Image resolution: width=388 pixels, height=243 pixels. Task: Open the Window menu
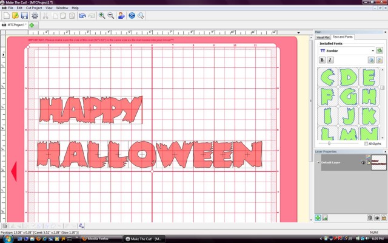click(x=62, y=8)
